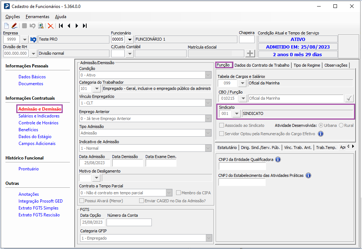Open the Sindicato code dropdown
Viewport: 362px width, 249px height.
click(236, 114)
